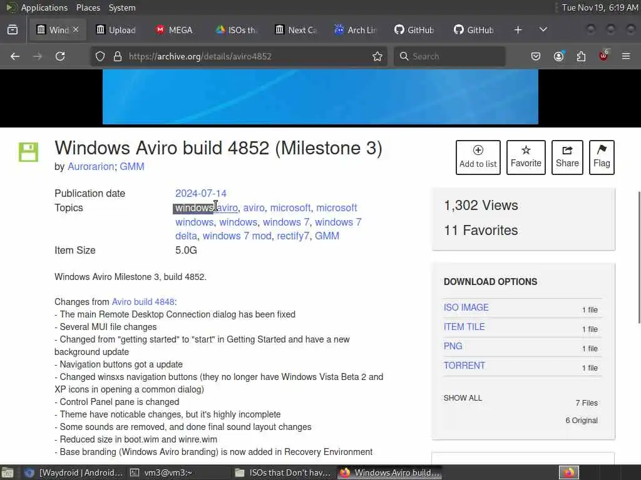Click the Add to list button

point(478,157)
